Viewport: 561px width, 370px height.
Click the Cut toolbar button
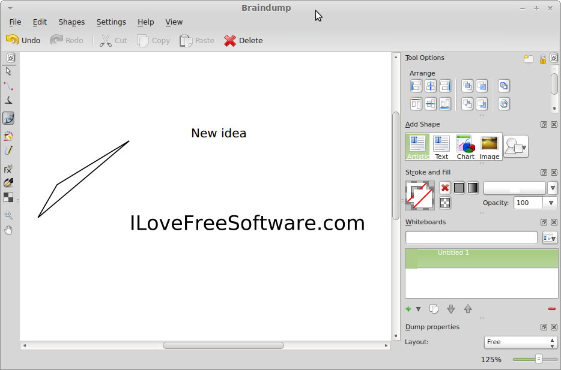tap(113, 40)
